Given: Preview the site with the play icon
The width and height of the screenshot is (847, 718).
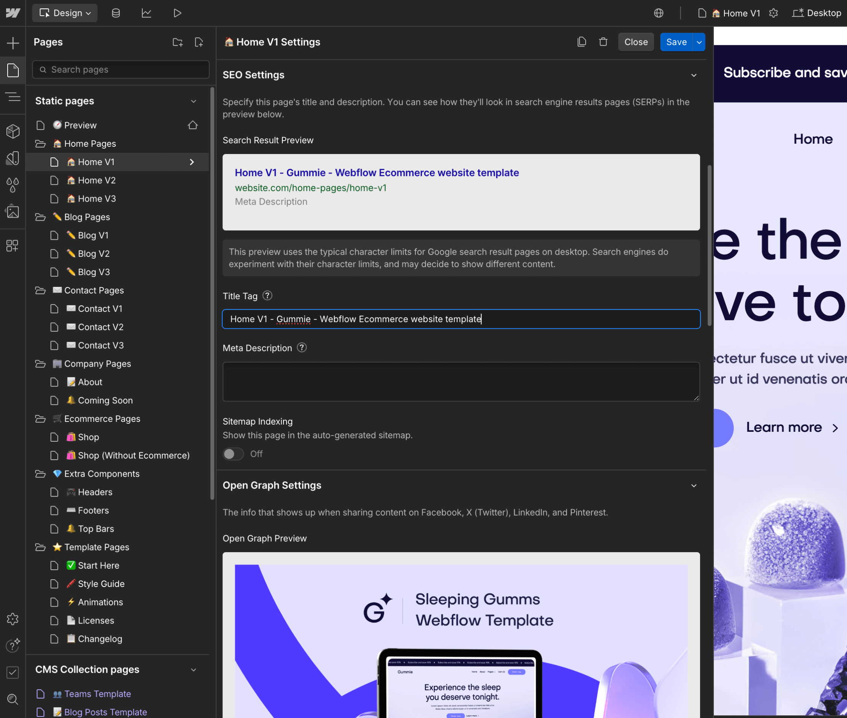Looking at the screenshot, I should coord(177,13).
